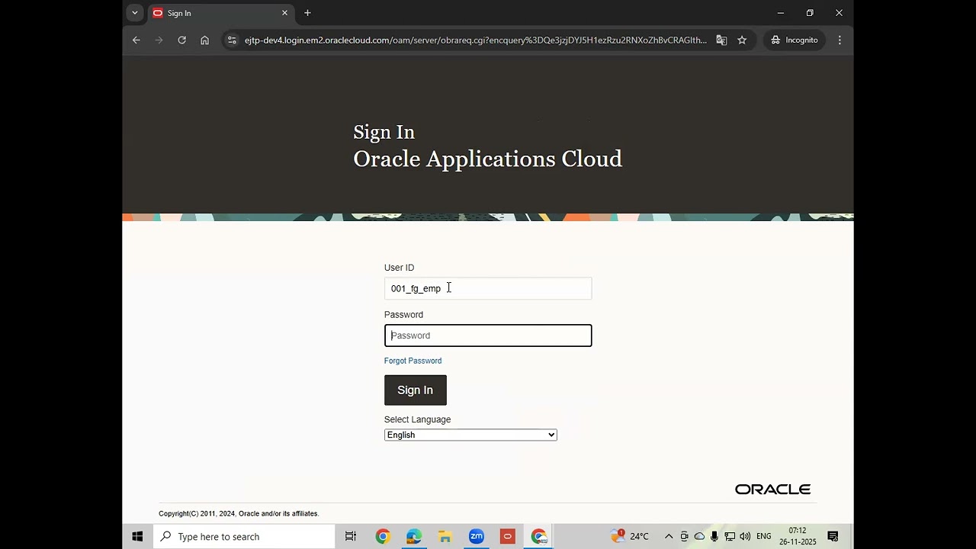Click the Oracle Applications Cloud heading

tap(488, 159)
